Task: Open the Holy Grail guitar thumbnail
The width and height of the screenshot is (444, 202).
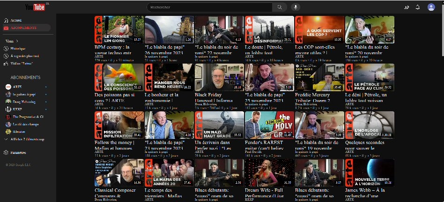Action: [x=269, y=125]
